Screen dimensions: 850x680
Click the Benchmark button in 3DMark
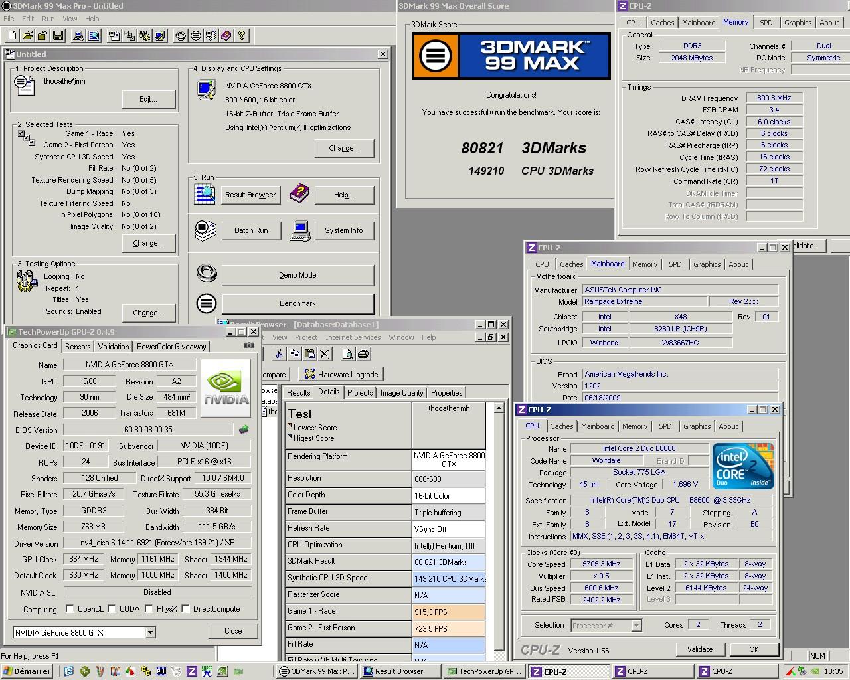tap(297, 303)
